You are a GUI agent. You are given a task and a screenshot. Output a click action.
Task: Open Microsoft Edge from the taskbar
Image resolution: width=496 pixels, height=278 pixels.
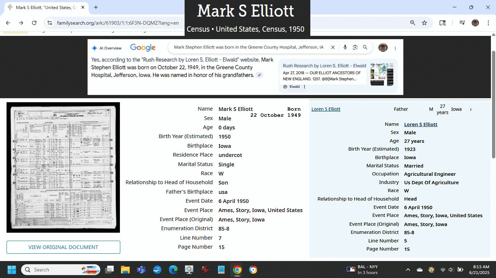[173, 270]
